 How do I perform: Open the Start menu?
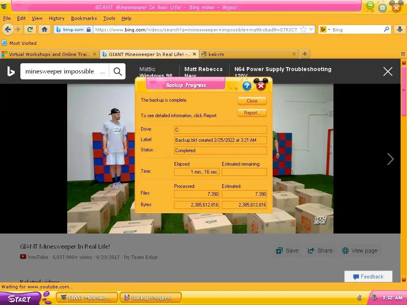click(x=20, y=299)
